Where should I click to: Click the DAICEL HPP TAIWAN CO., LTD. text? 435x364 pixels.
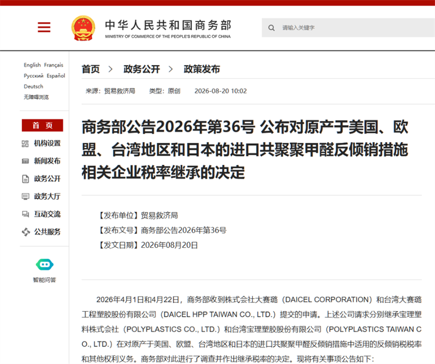tap(217, 315)
